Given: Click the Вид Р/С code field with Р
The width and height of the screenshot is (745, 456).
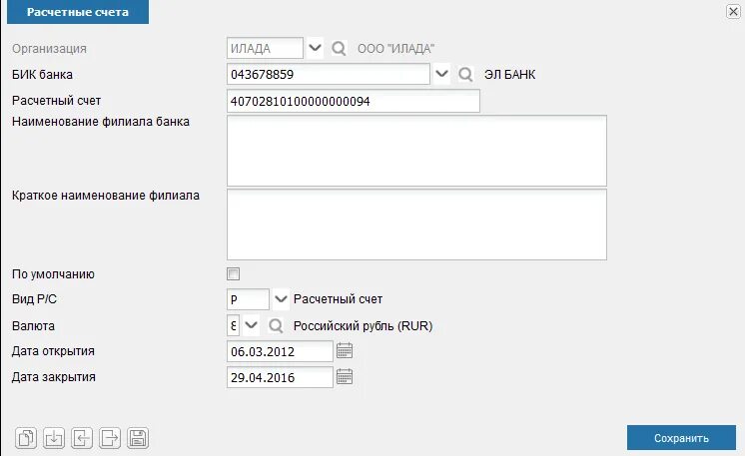Looking at the screenshot, I should coord(248,299).
